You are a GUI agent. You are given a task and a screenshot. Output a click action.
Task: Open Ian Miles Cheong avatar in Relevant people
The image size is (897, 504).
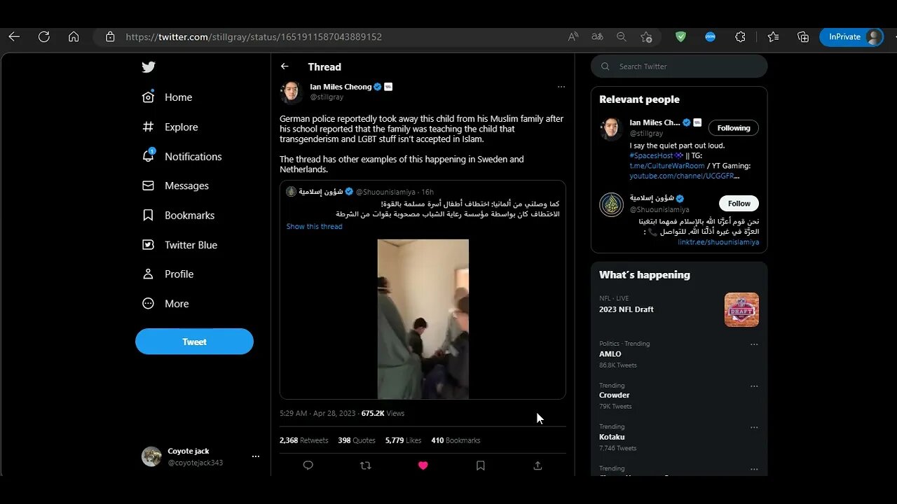tap(612, 129)
